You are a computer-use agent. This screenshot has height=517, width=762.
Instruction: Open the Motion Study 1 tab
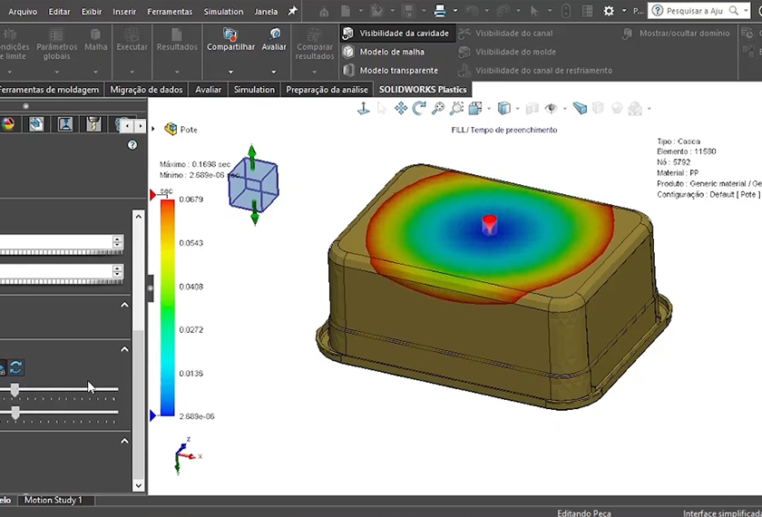(x=54, y=500)
